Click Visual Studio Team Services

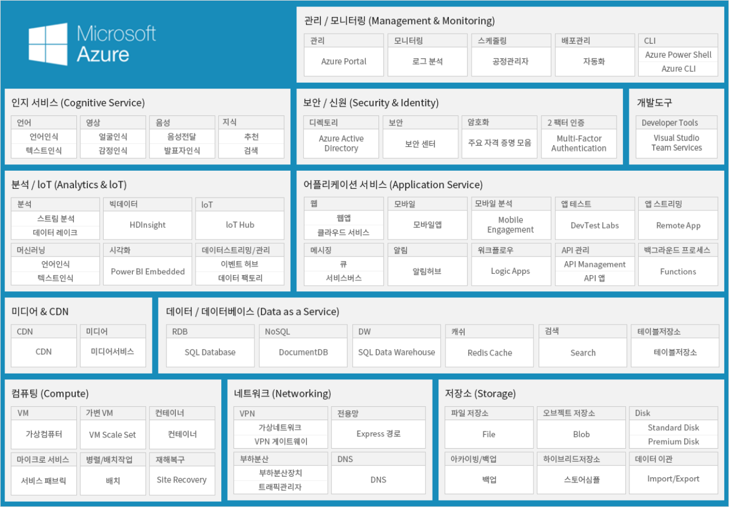point(677,143)
